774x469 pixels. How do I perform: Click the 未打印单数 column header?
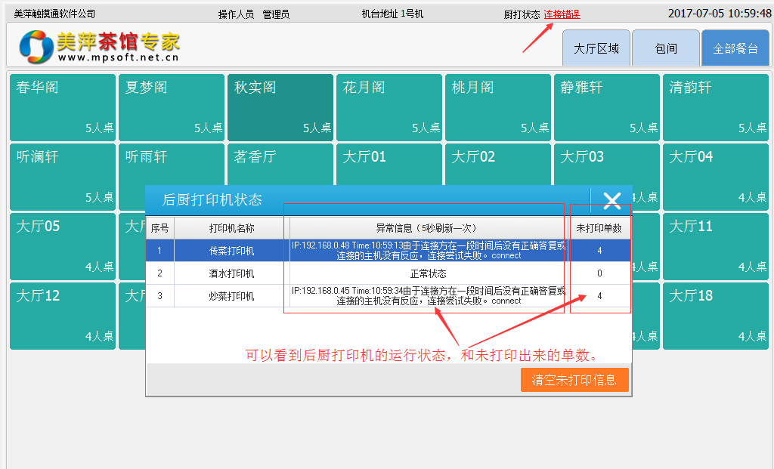(599, 228)
